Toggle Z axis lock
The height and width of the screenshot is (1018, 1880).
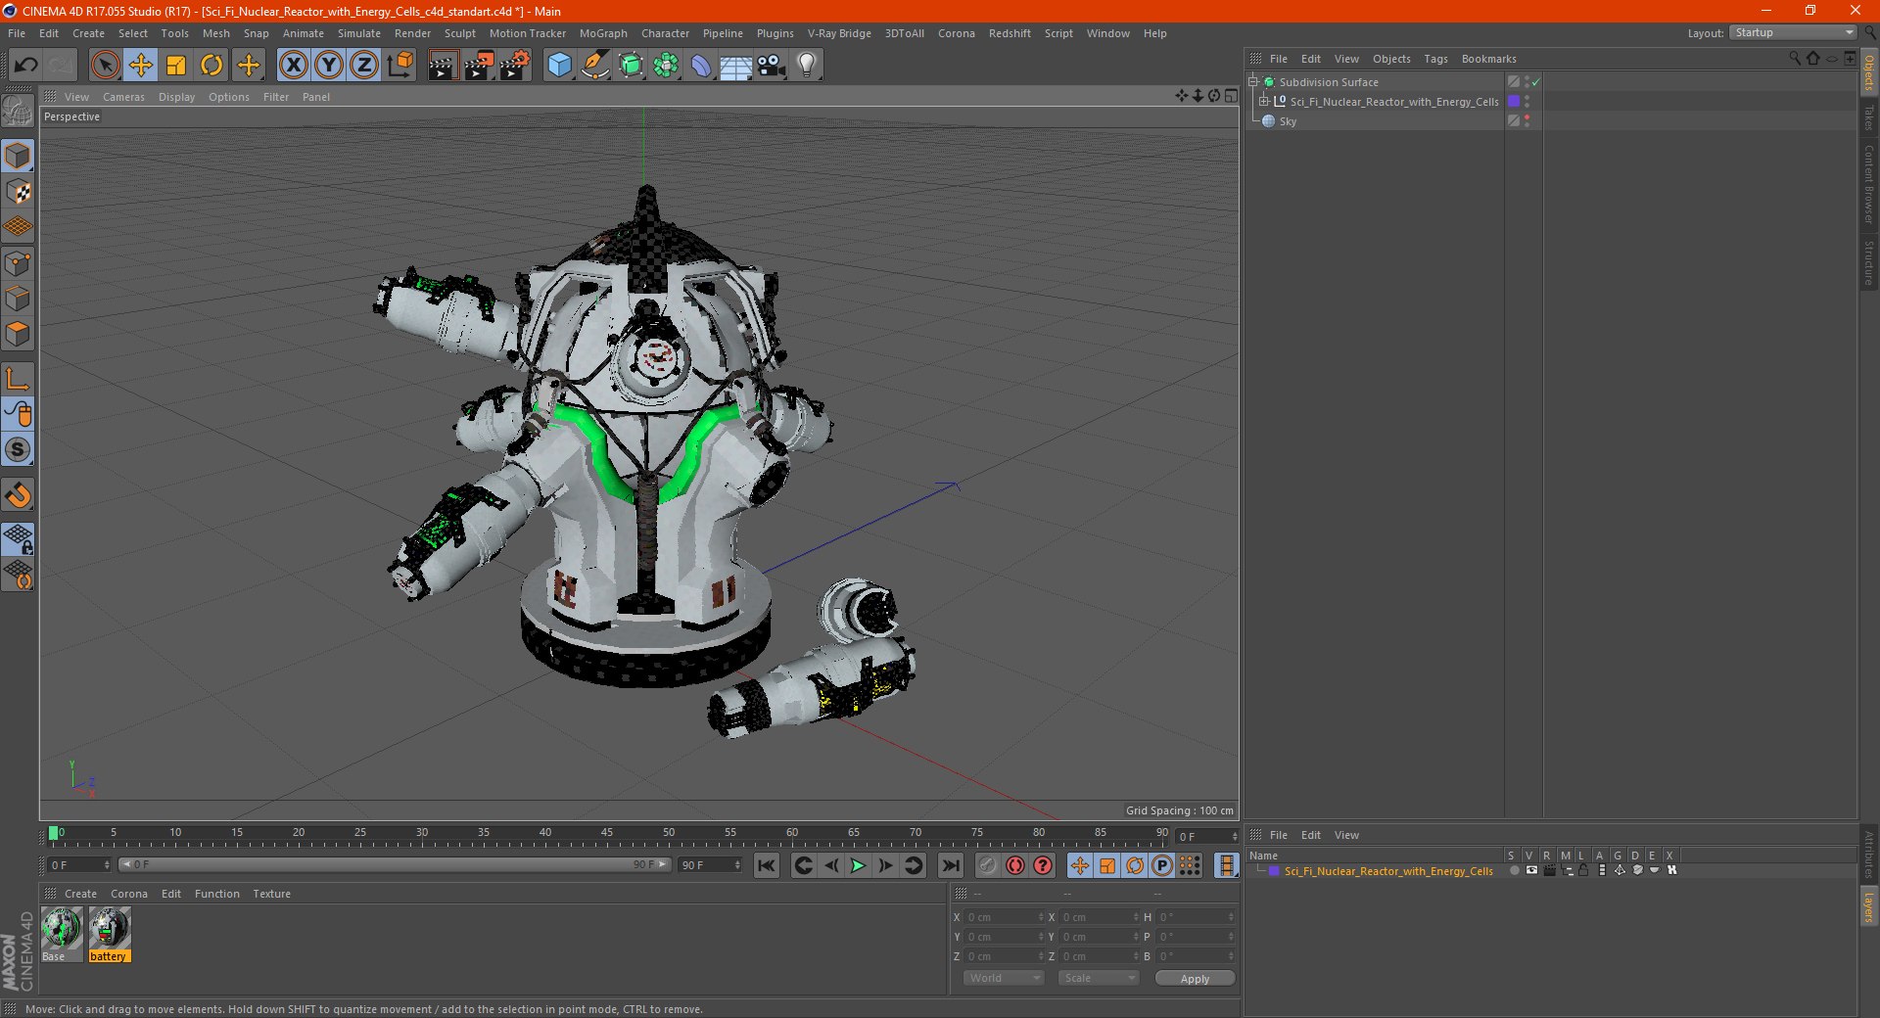[x=364, y=66]
